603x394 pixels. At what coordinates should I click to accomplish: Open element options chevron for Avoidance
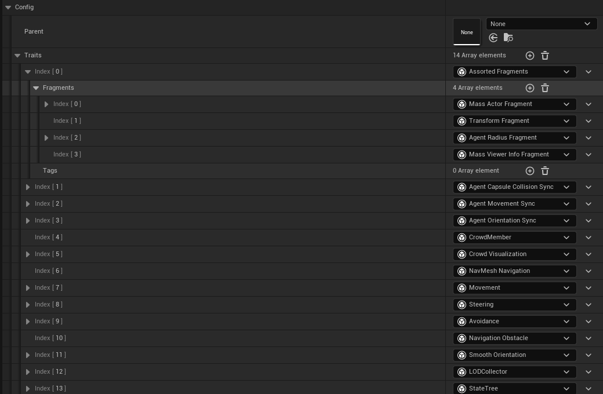[589, 322]
